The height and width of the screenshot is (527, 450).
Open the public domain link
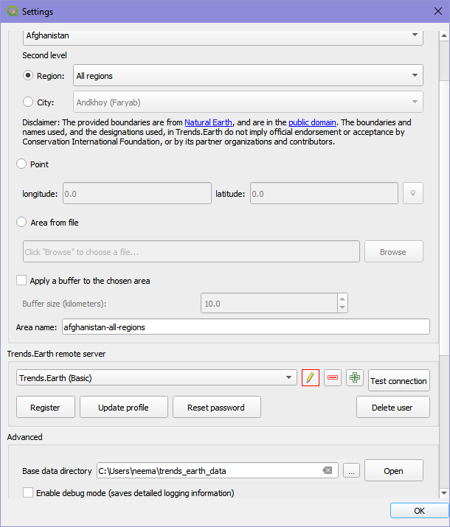coord(312,122)
